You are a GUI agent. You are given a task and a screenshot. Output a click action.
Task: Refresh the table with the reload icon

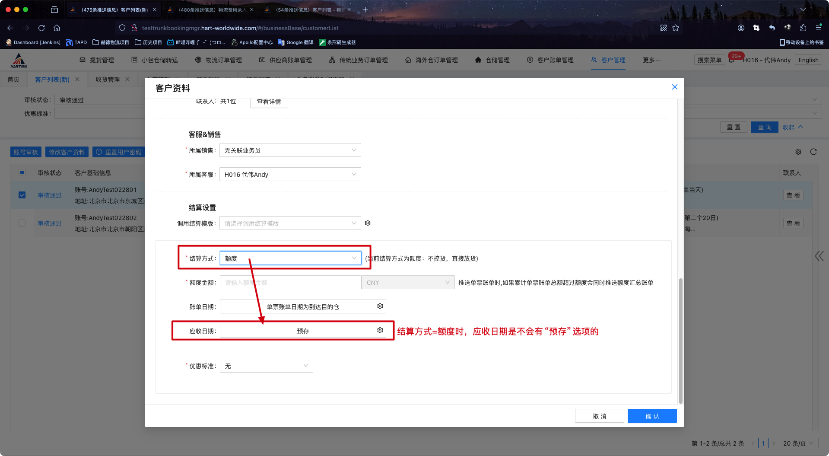(813, 152)
